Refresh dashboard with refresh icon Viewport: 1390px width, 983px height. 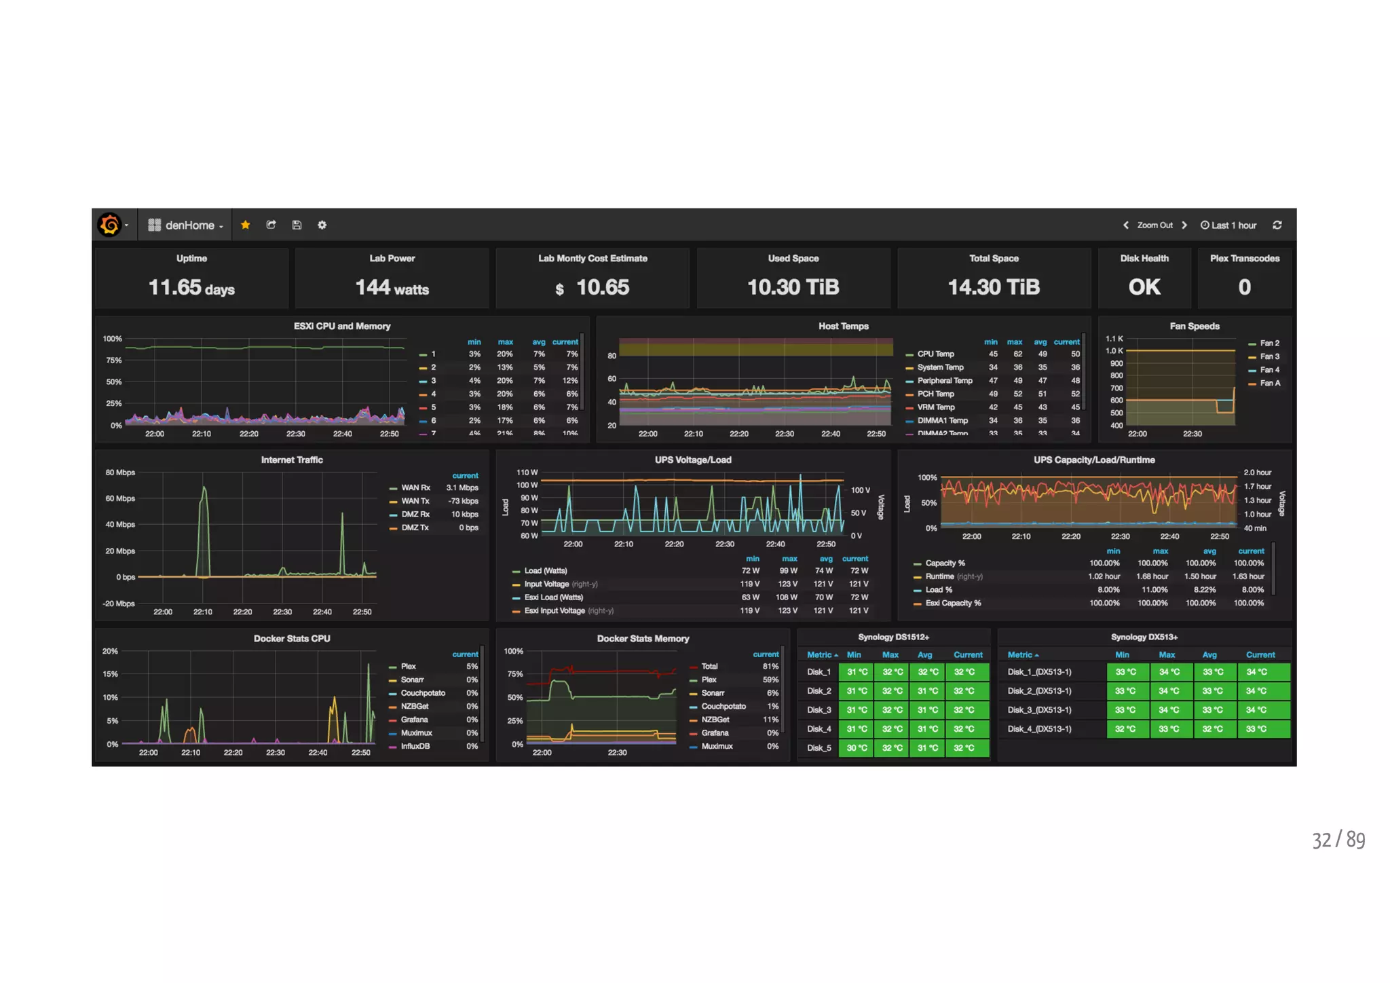click(x=1277, y=225)
